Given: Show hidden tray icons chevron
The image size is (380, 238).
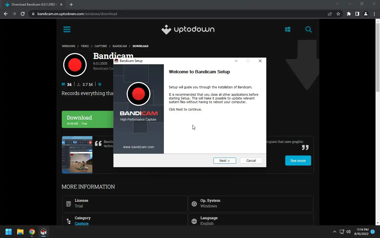Looking at the screenshot, I should tap(335, 232).
